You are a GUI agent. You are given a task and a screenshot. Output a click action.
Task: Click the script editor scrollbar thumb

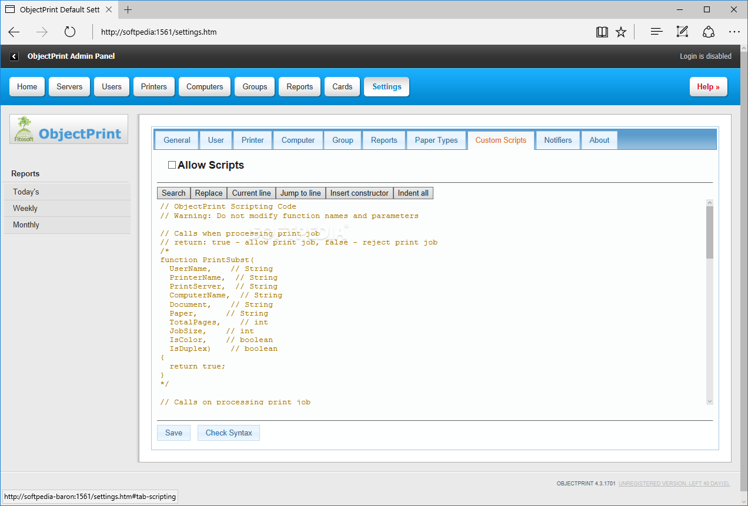[709, 232]
